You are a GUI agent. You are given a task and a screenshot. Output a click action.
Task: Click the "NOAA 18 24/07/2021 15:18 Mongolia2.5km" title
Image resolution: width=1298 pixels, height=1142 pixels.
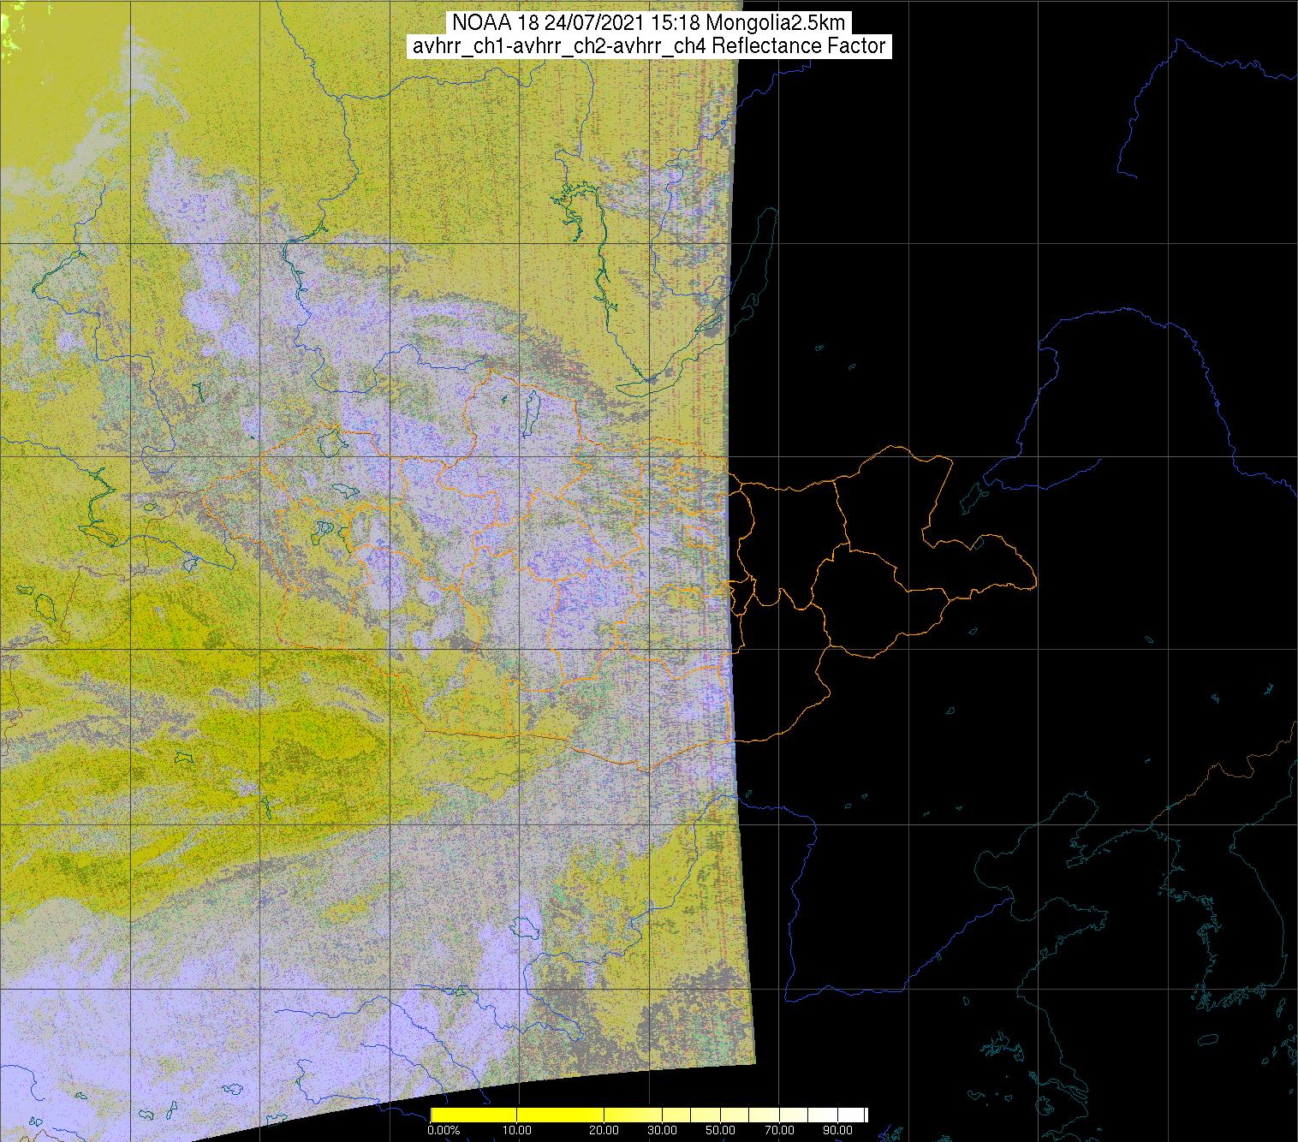(649, 23)
